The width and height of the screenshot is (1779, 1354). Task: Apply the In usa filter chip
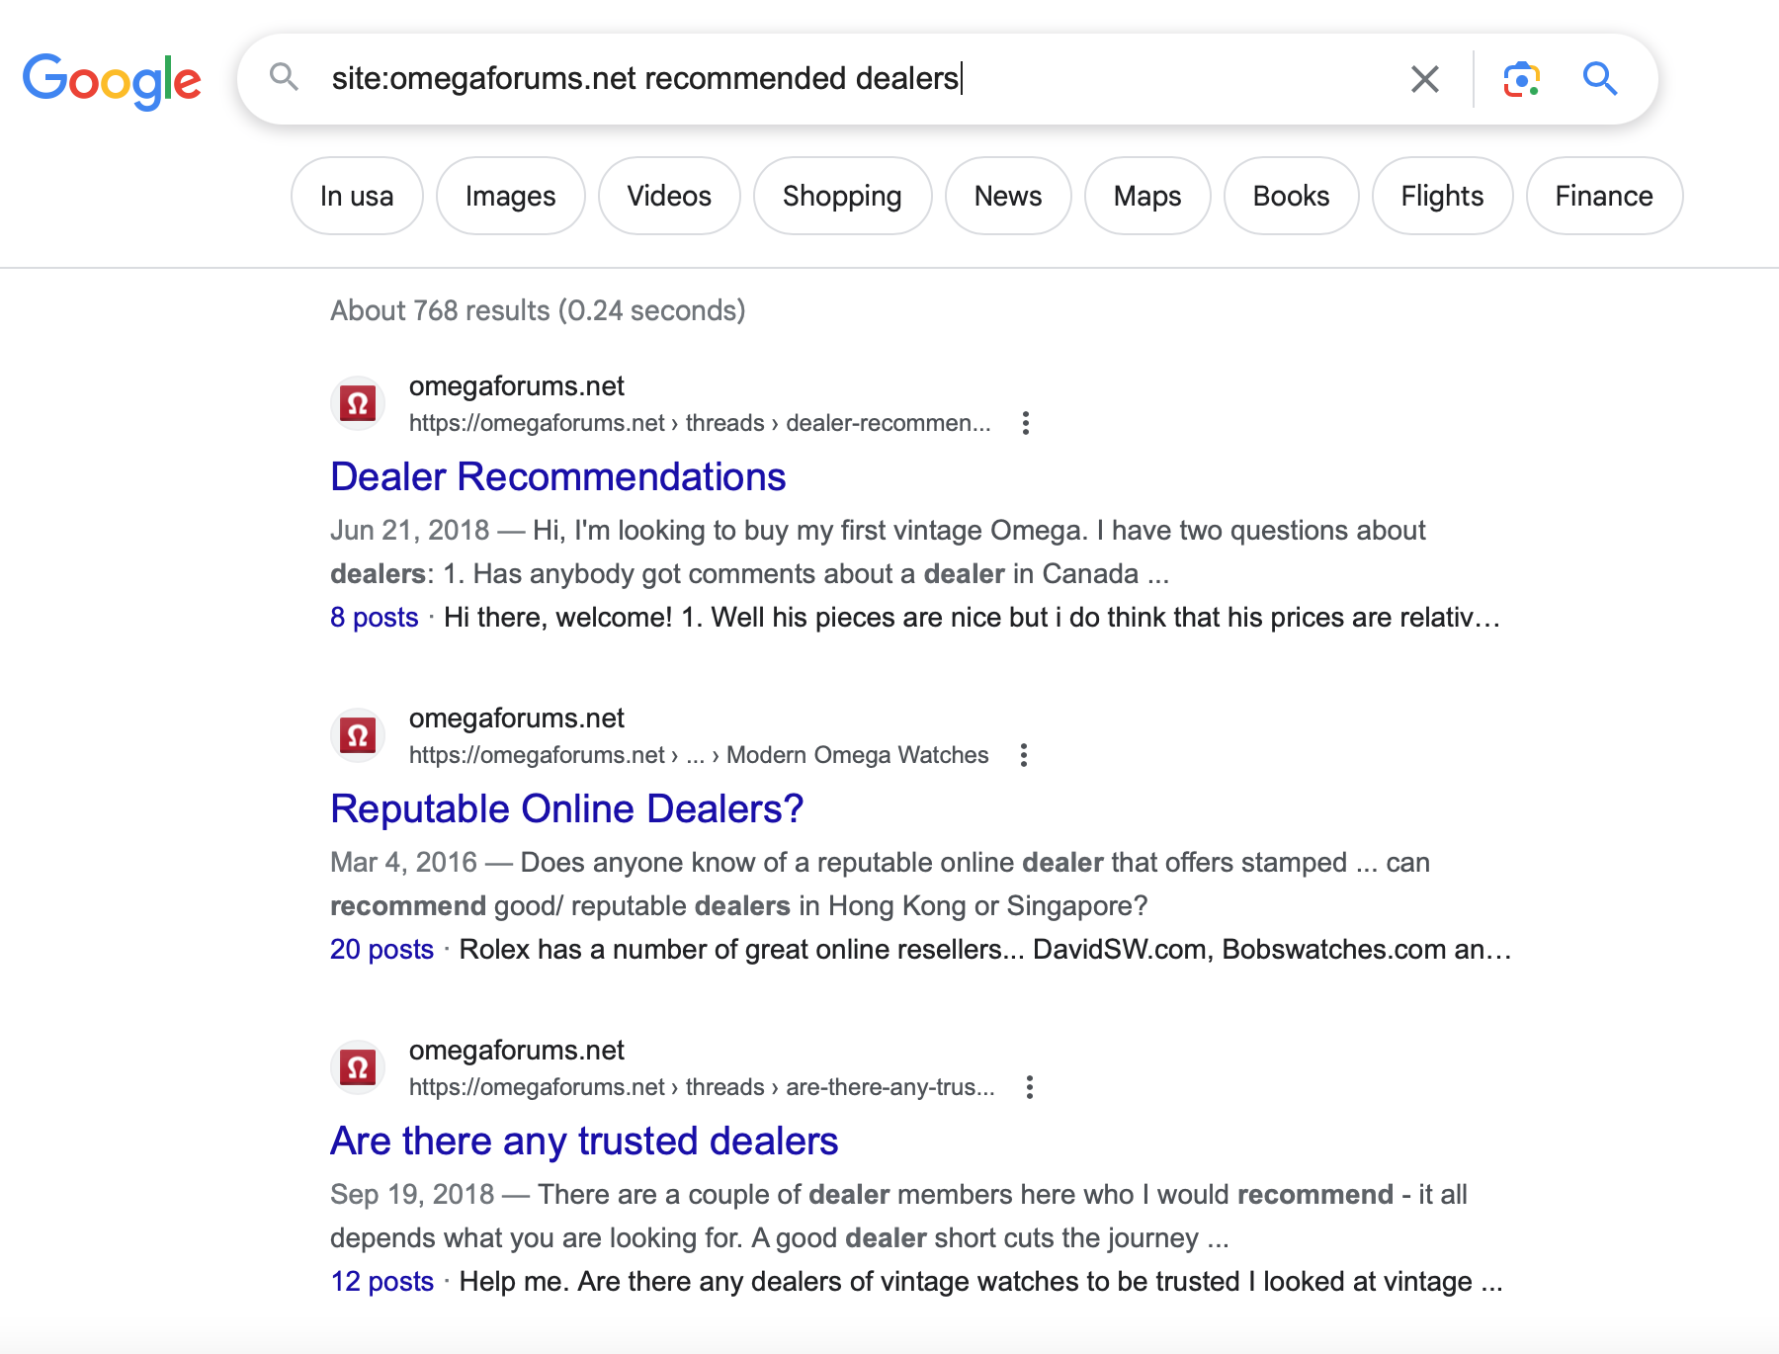(x=357, y=196)
